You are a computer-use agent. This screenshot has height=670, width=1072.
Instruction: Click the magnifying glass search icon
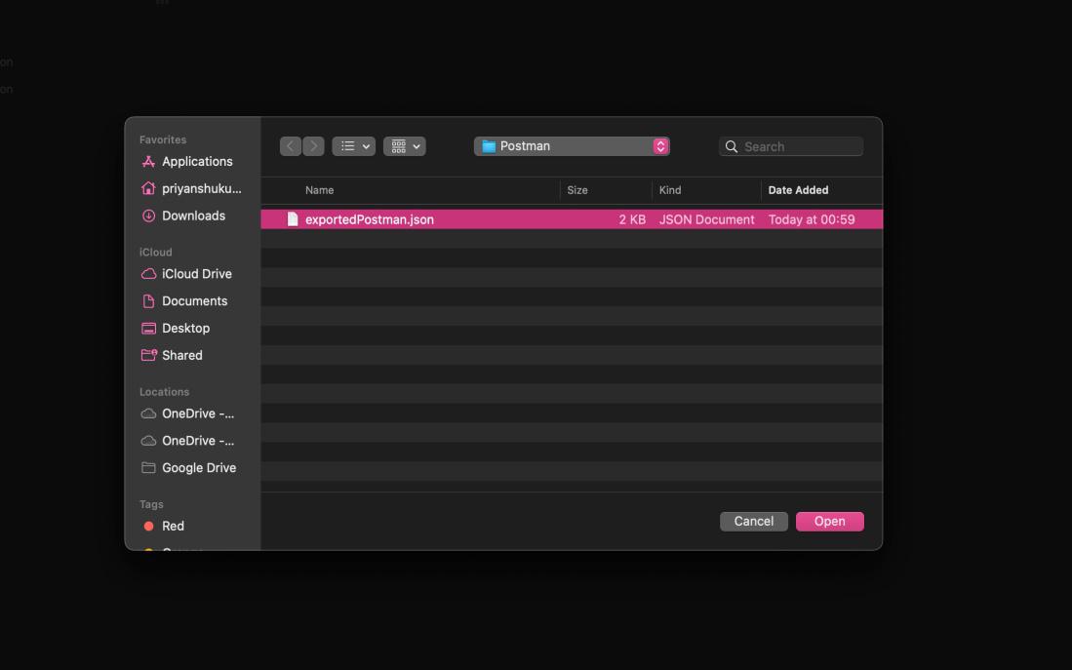point(731,147)
